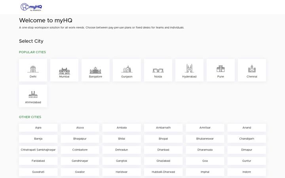Image resolution: width=285 pixels, height=178 pixels.
Task: Select Chandigarh city
Action: [x=247, y=139]
